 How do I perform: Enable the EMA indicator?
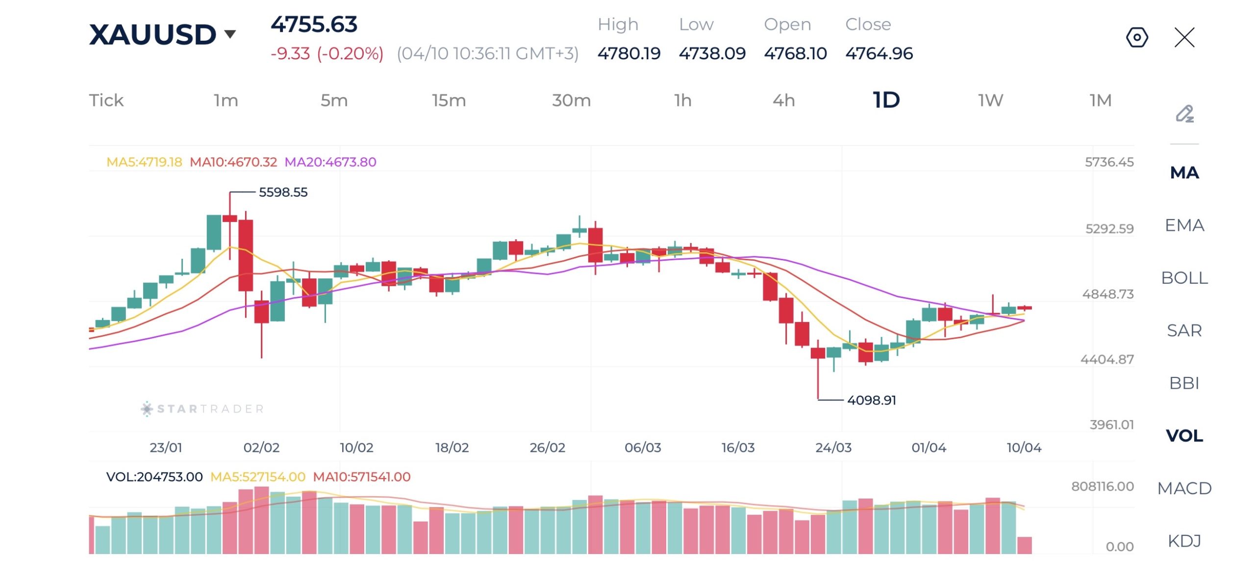tap(1184, 225)
